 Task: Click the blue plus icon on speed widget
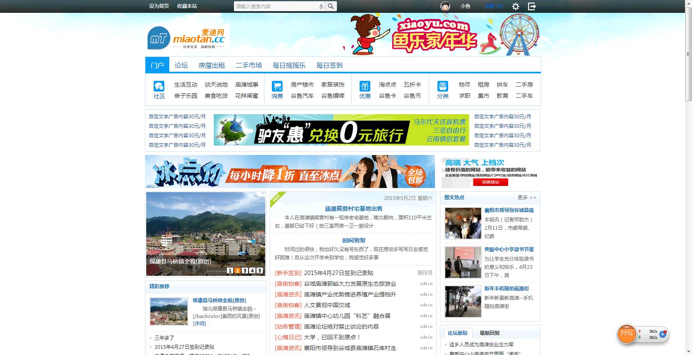[x=663, y=334]
